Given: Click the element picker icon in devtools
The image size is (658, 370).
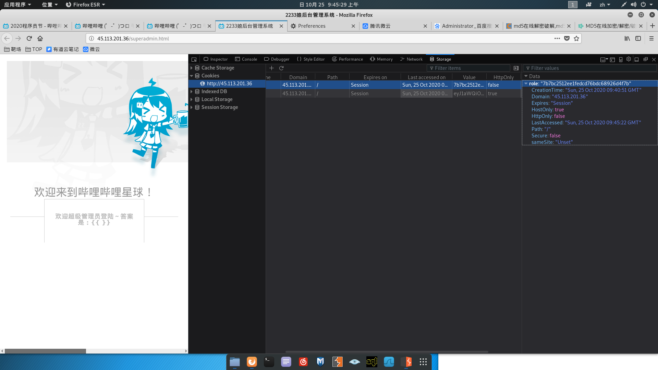Looking at the screenshot, I should tap(194, 59).
